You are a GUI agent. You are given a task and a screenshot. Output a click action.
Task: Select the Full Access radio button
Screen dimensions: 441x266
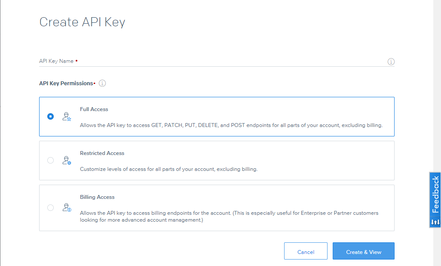[50, 116]
